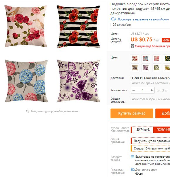
Task: Choose the pink roses color swatch
Action: 156,59
